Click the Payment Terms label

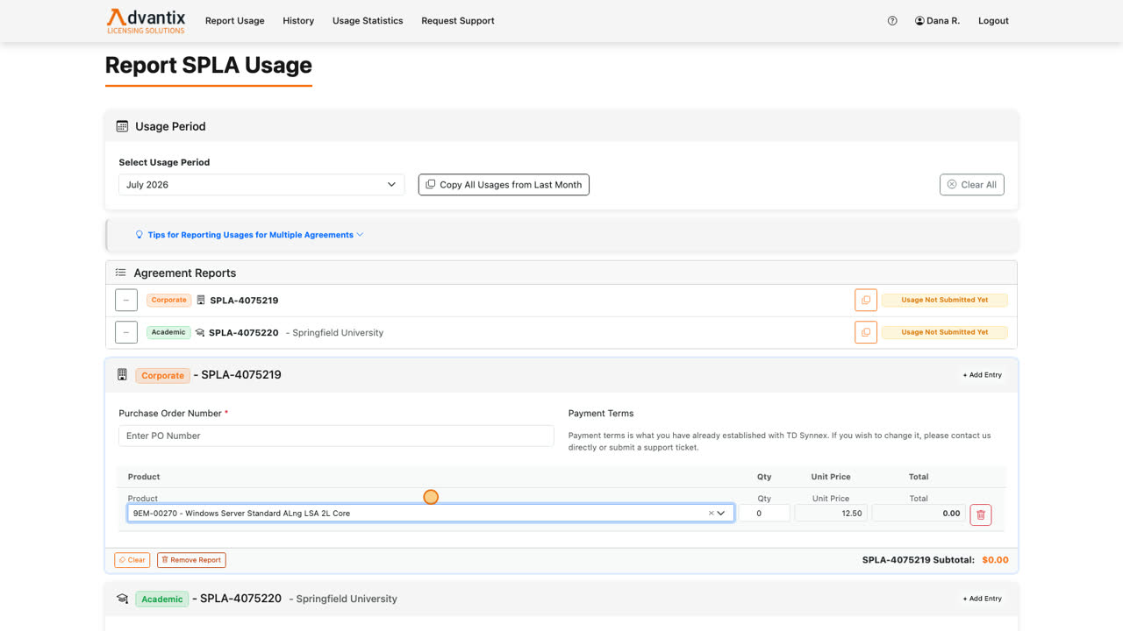[601, 414]
